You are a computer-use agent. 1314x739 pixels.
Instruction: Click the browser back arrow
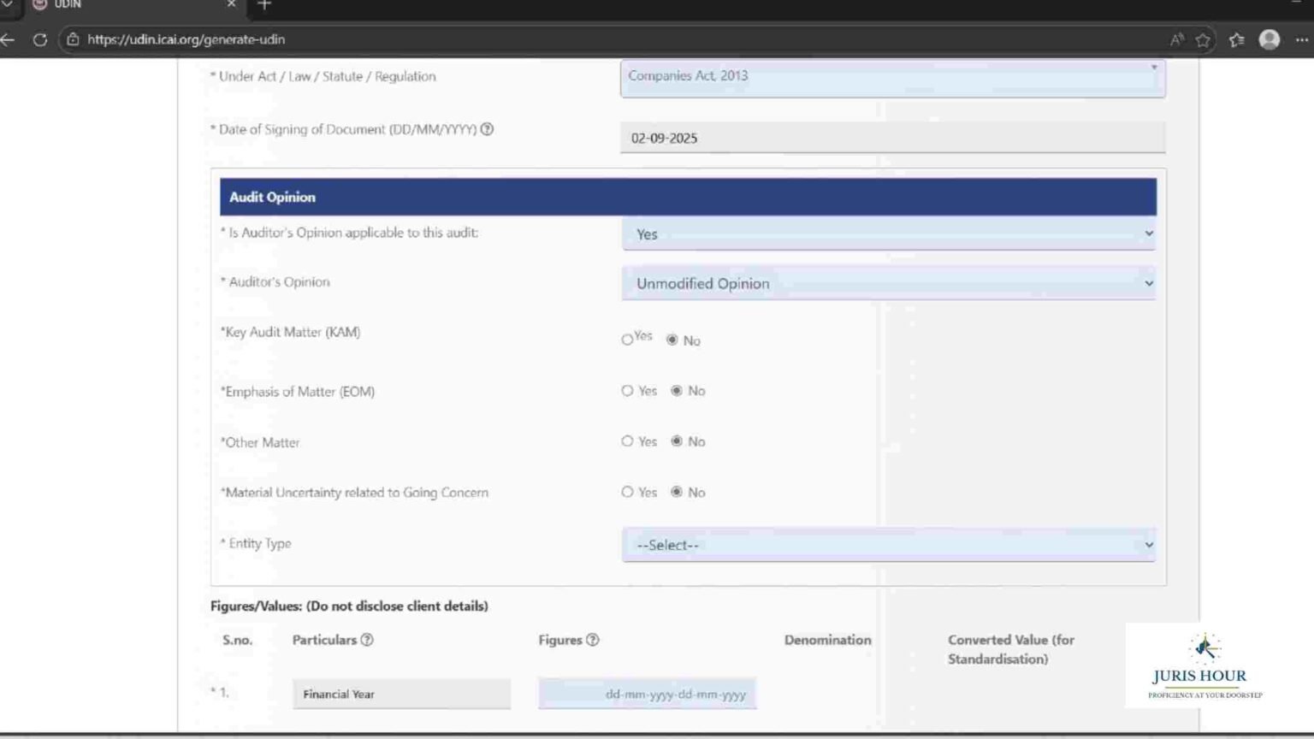click(x=7, y=39)
